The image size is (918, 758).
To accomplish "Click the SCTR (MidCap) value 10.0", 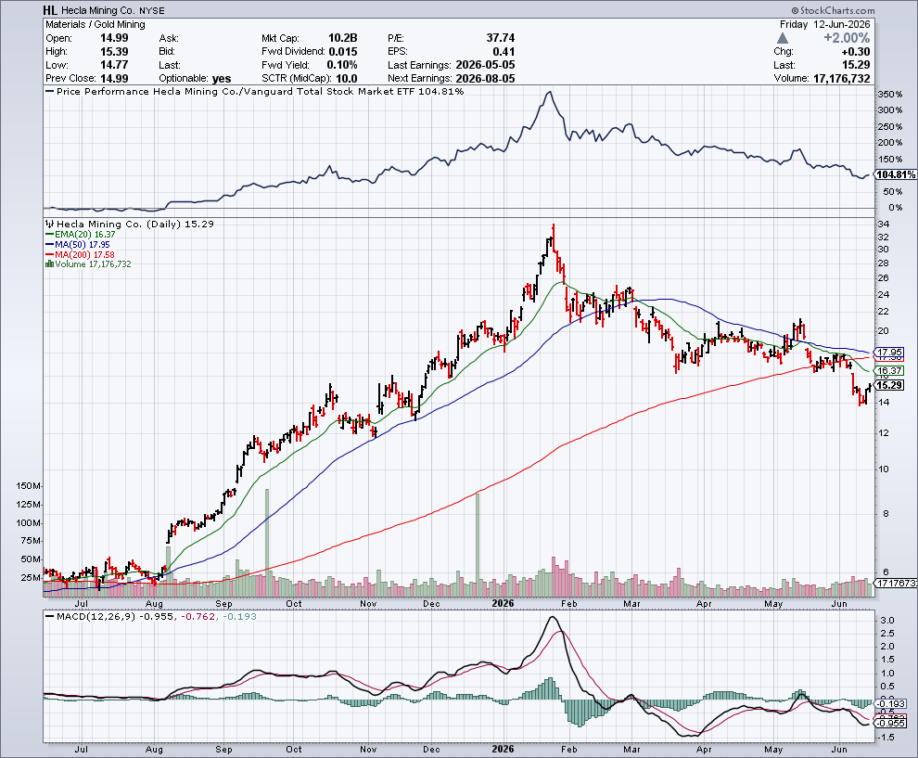I will click(347, 79).
